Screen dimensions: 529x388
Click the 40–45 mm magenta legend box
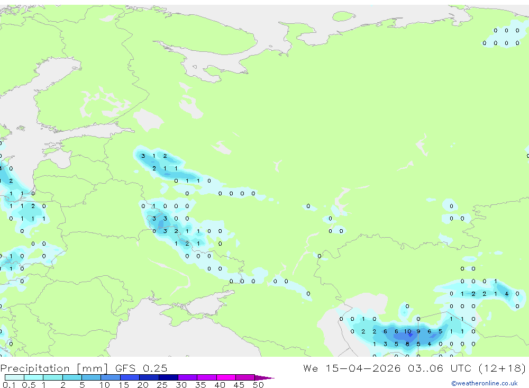tap(226, 377)
